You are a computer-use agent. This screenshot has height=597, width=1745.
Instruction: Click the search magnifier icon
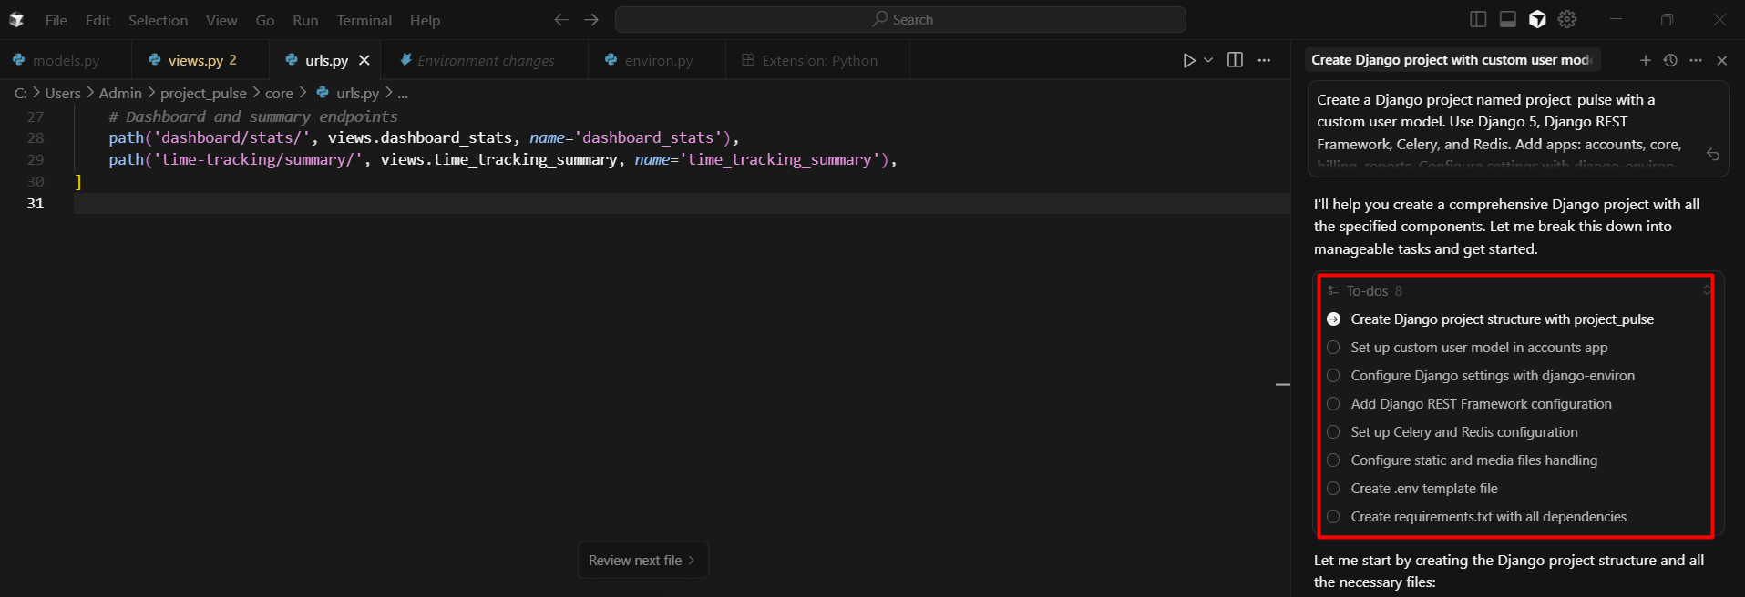879,19
